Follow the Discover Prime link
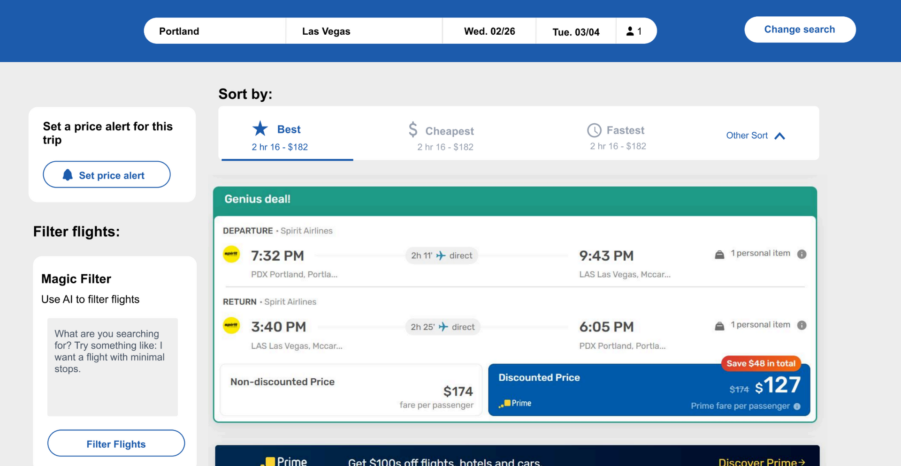 click(761, 462)
